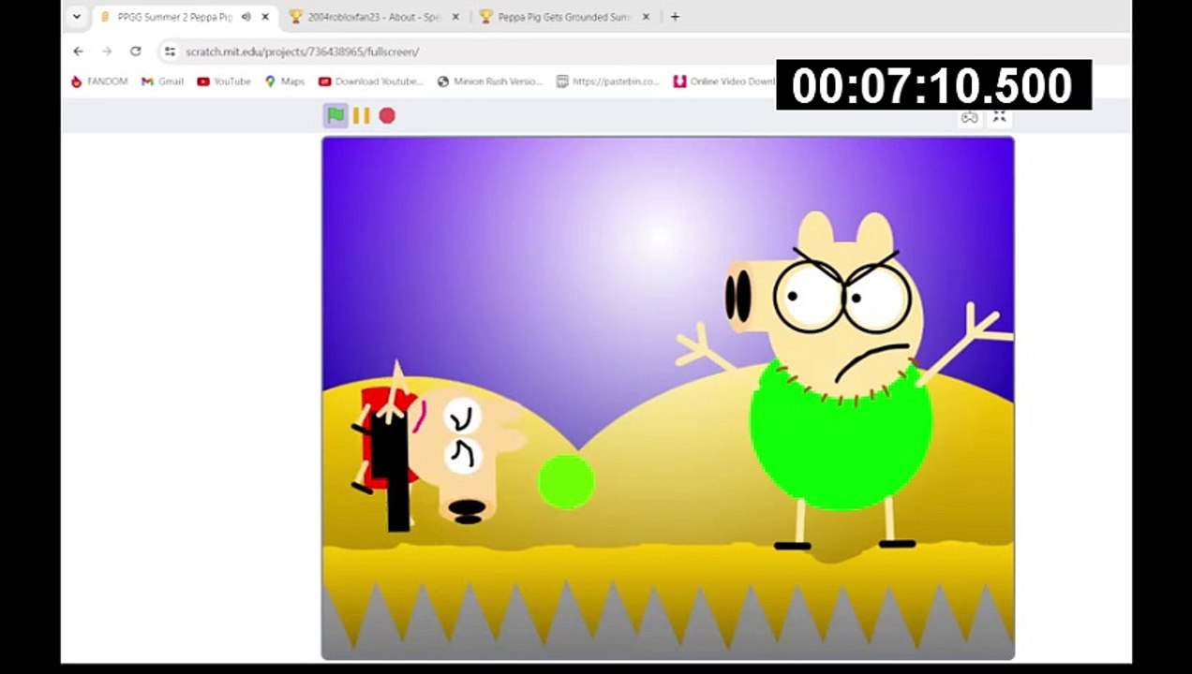Click the green flag to start project
Image resolution: width=1192 pixels, height=674 pixels.
335,115
